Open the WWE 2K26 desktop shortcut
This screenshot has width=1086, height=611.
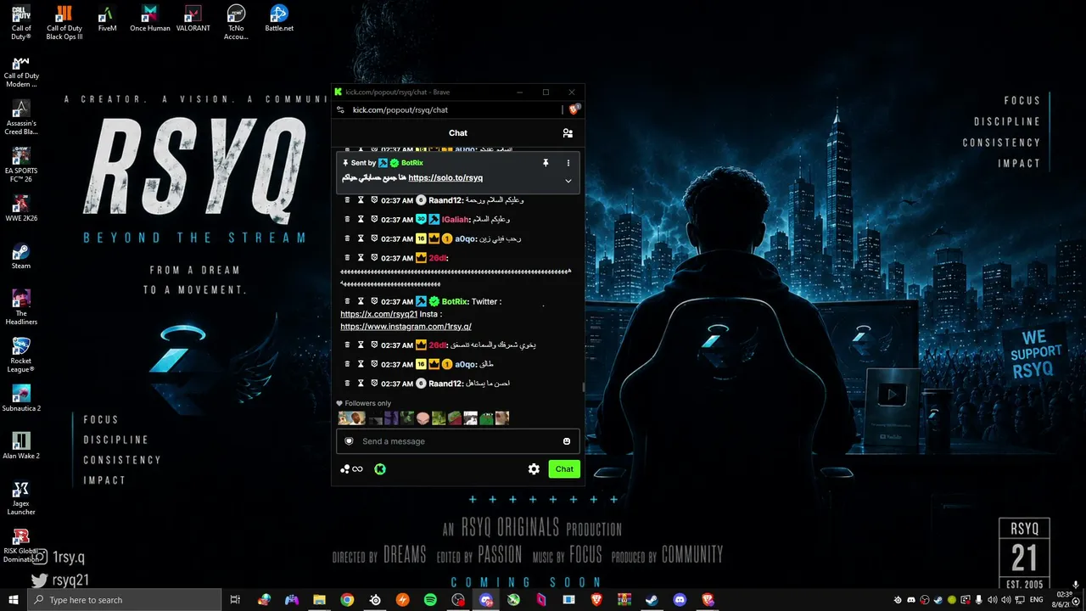click(x=21, y=209)
